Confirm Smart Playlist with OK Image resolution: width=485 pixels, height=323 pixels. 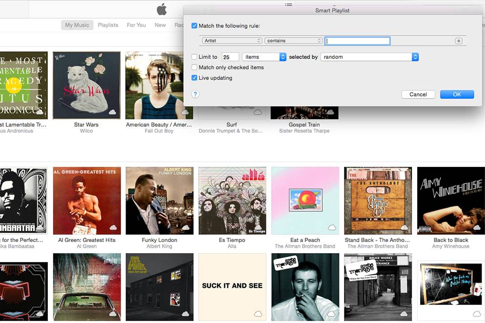click(457, 94)
